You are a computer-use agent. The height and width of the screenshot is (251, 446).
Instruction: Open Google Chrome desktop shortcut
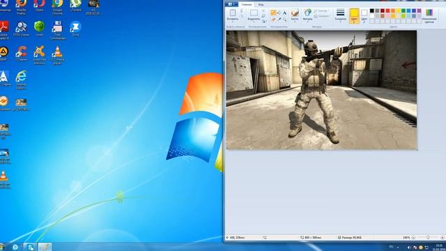pos(57,7)
